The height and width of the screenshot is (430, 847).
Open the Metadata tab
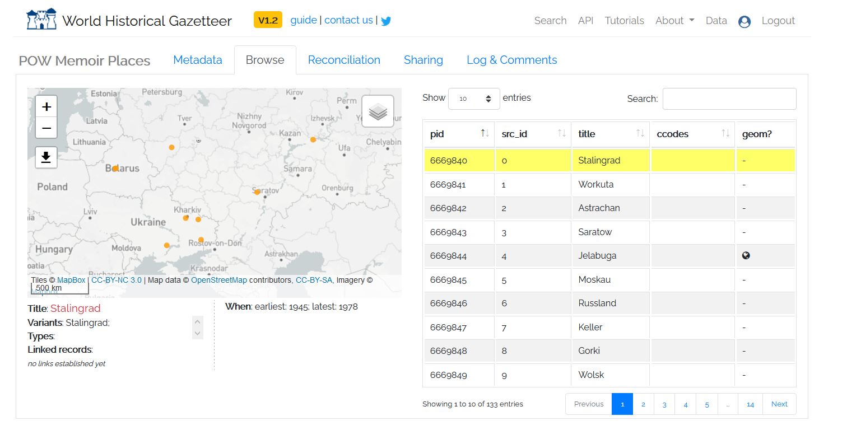coord(197,60)
